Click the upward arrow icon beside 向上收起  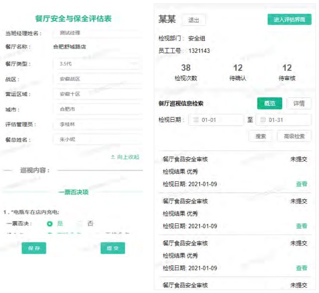point(113,157)
